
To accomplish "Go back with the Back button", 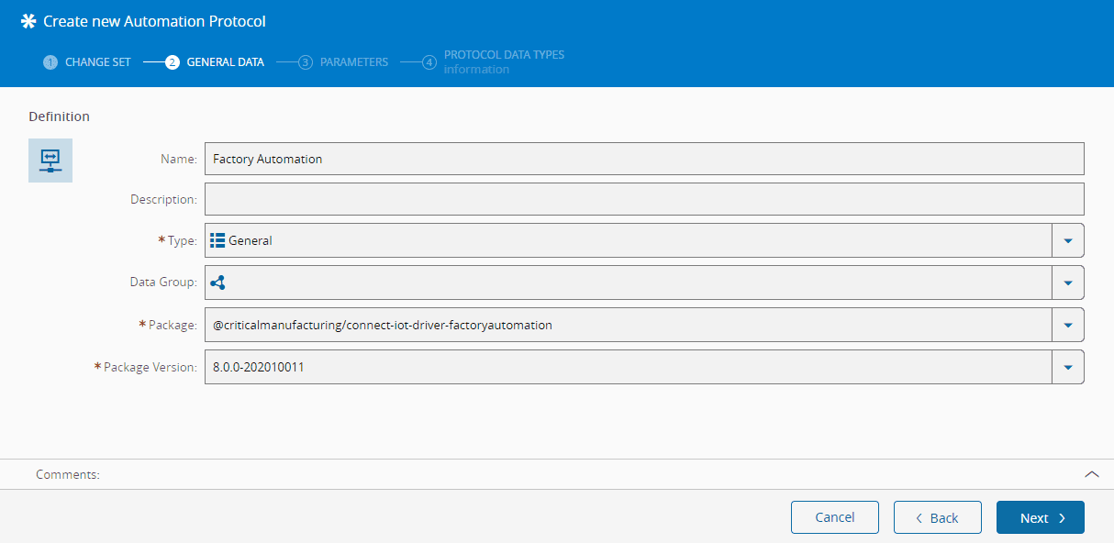I will pos(937,517).
